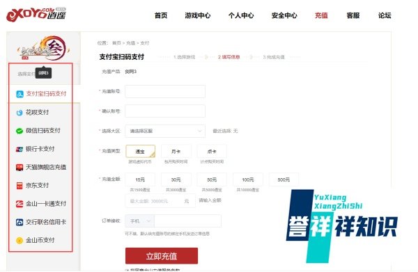Image resolution: width=418 pixels, height=272 pixels.
Task: Open the 个人中心 navigation item
Action: coord(241,15)
